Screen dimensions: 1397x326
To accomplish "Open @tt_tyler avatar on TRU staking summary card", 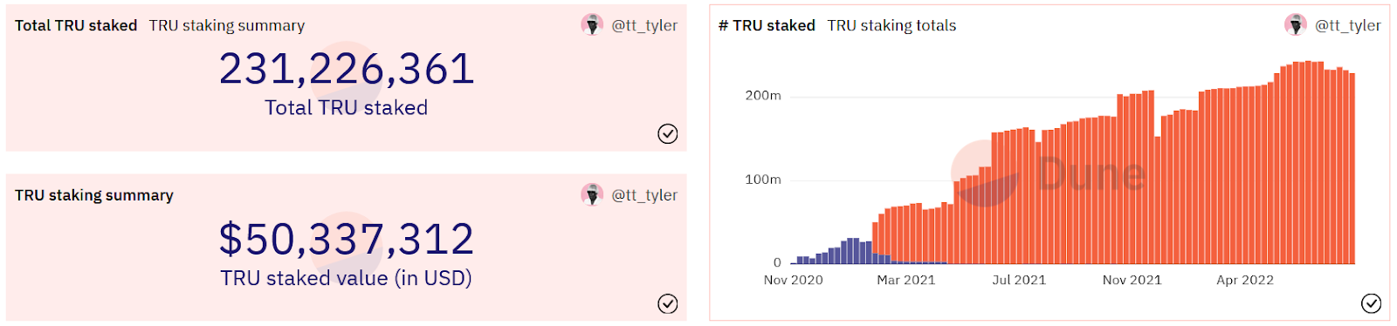I will click(x=592, y=195).
